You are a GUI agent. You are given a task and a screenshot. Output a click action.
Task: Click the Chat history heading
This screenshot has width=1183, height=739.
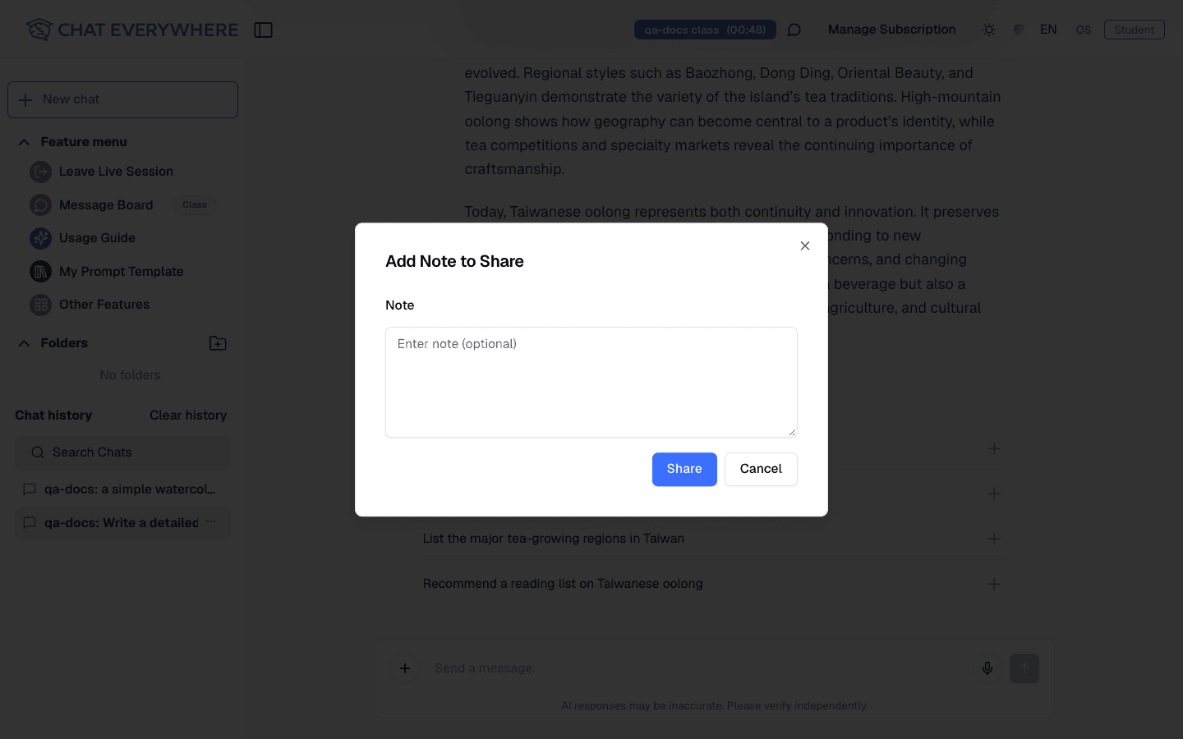point(53,415)
